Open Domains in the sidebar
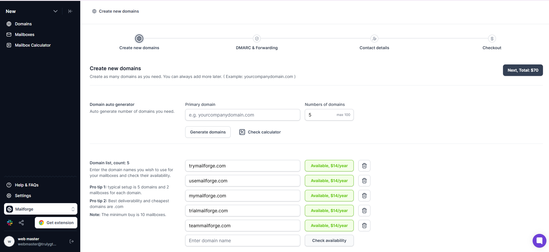This screenshot has height=252, width=549. 23,24
